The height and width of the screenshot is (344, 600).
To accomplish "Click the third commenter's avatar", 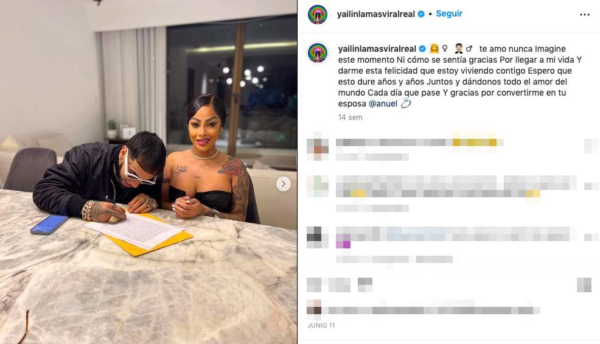I will (x=318, y=237).
